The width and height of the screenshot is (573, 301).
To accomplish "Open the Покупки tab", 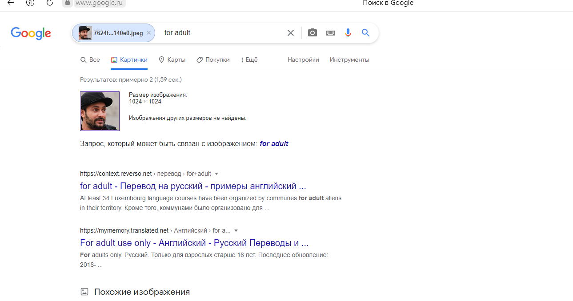I will point(213,60).
